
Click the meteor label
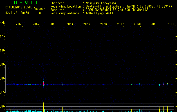[40, 9]
